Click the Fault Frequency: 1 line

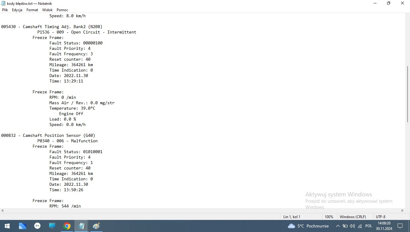point(71,163)
